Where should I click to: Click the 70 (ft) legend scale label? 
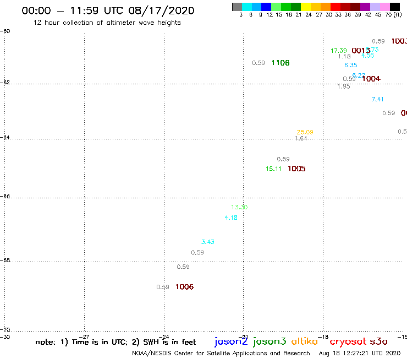(x=393, y=15)
